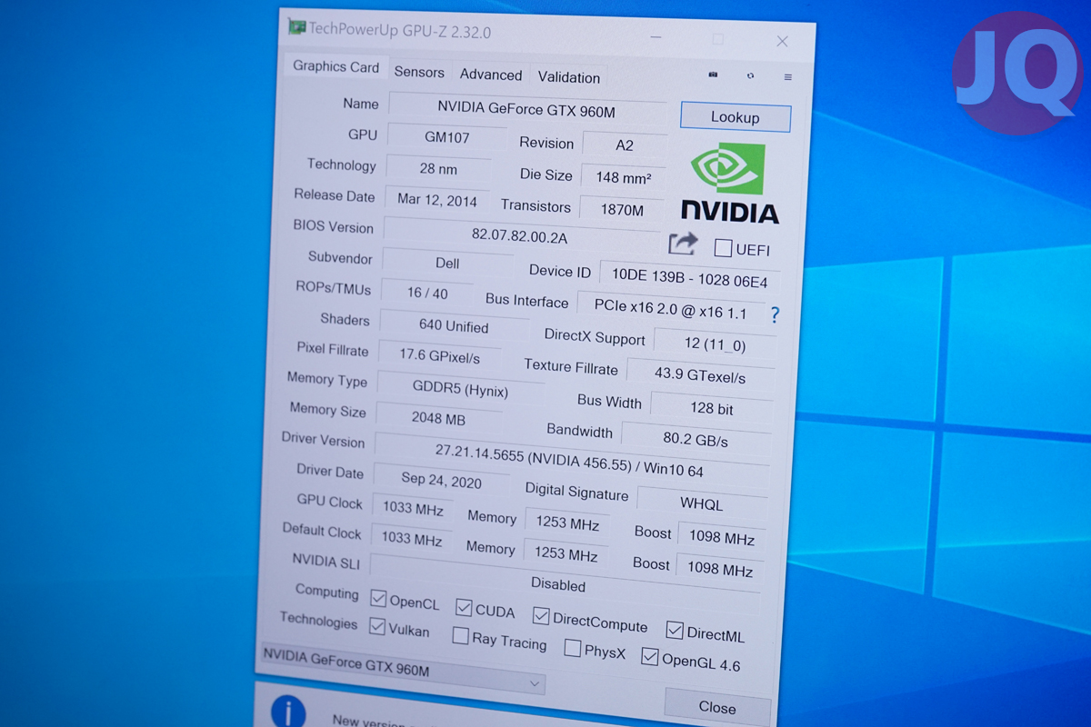Toggle the Ray Tracing checkbox
The width and height of the screenshot is (1091, 727).
click(461, 635)
